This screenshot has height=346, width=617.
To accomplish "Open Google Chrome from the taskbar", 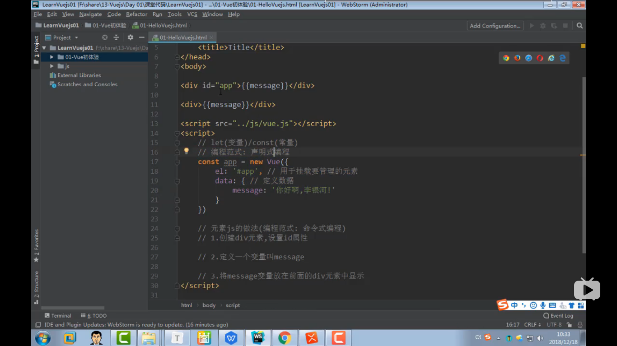I will point(285,338).
